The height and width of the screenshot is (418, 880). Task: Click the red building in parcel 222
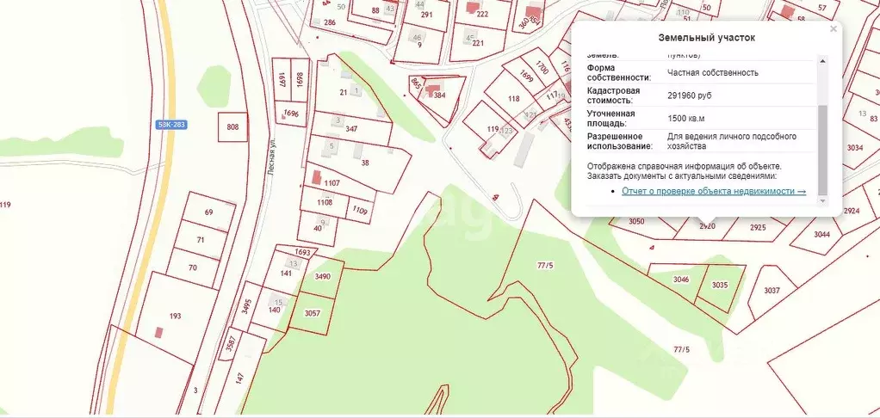[x=472, y=7]
